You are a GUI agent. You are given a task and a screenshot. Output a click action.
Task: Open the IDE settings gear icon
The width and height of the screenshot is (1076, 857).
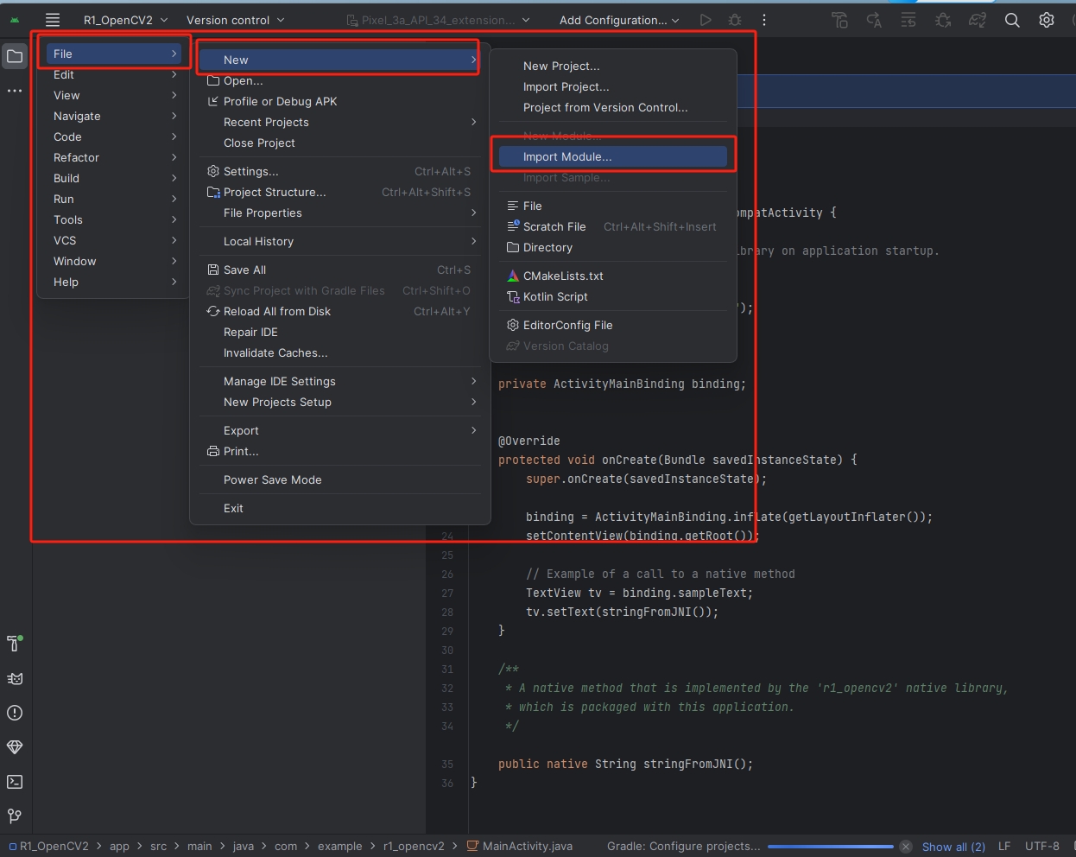click(1047, 20)
